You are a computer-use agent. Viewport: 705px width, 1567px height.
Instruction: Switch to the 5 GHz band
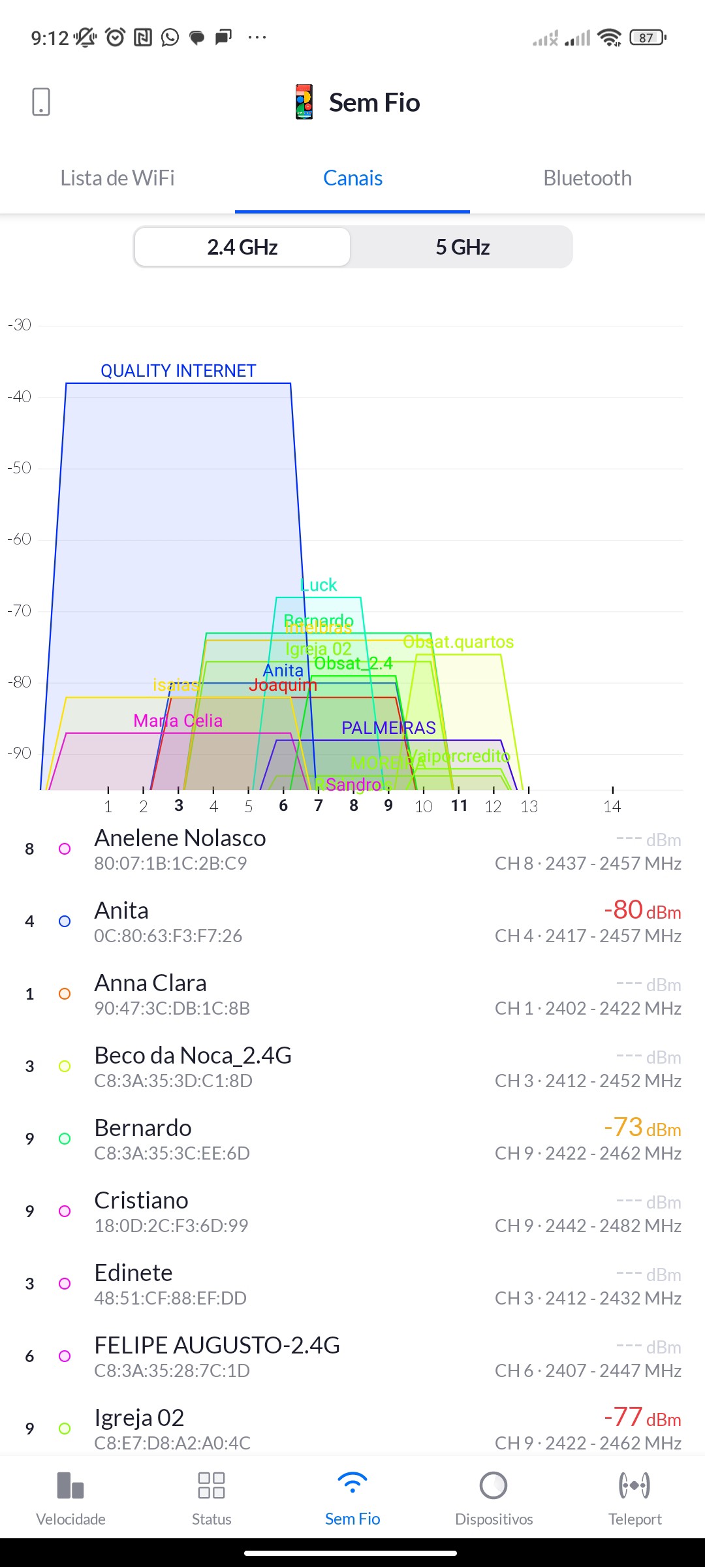pyautogui.click(x=462, y=247)
